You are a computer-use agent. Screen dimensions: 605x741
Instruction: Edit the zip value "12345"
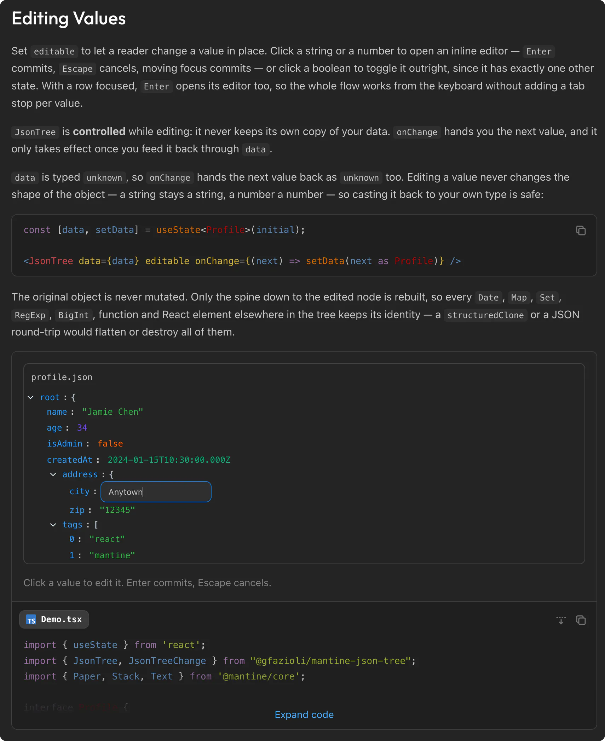[x=117, y=510]
